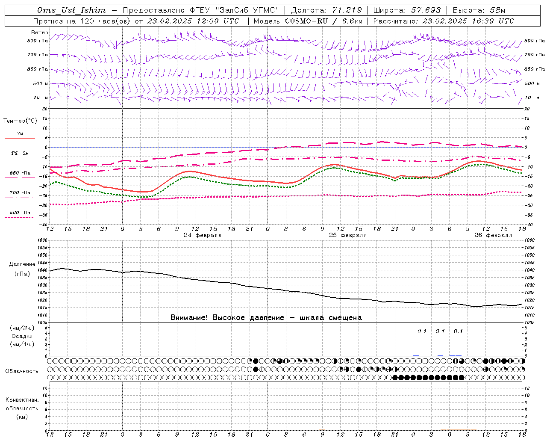Select the 2м temperature legend entry

pos(20,134)
